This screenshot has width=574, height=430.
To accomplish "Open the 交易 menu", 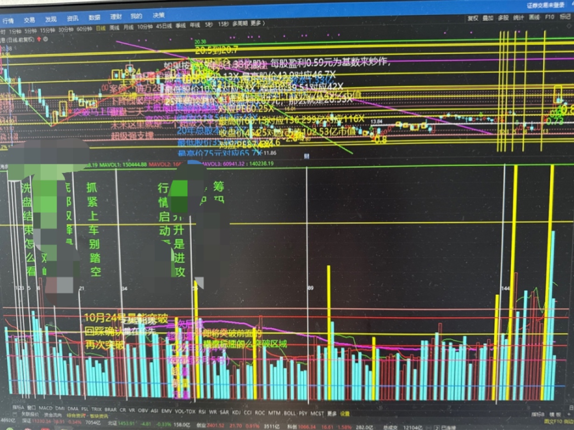I will click(29, 20).
